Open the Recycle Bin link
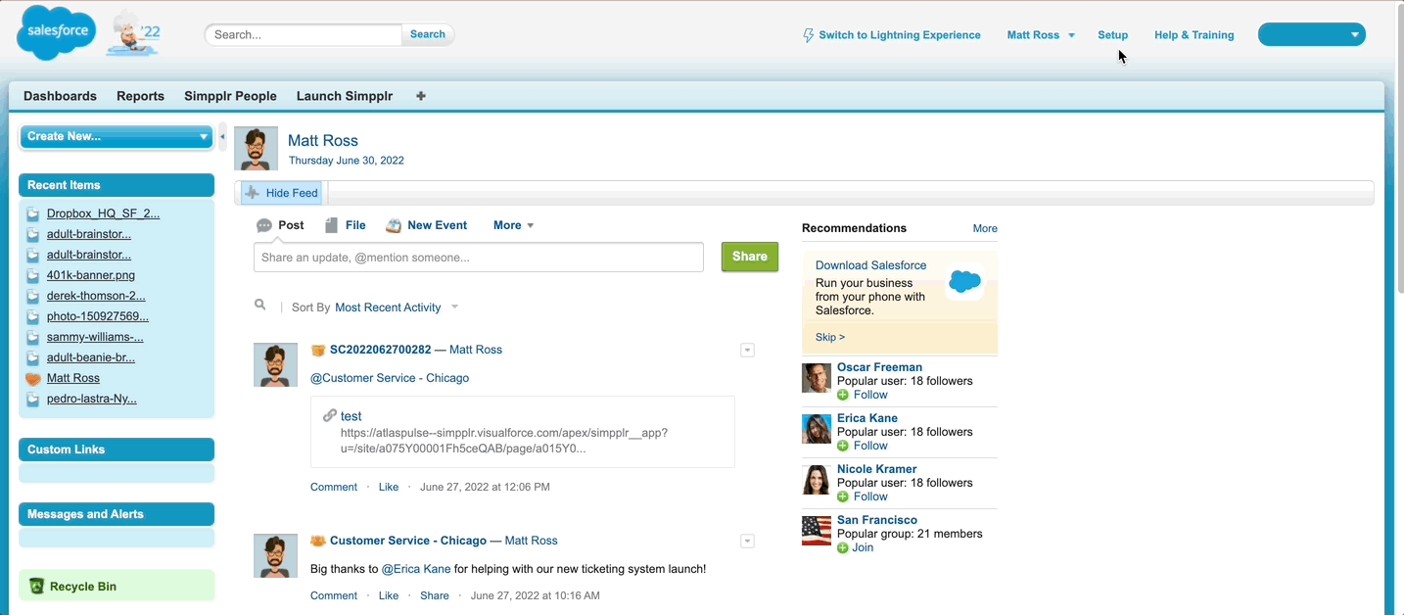The image size is (1404, 615). tap(83, 587)
